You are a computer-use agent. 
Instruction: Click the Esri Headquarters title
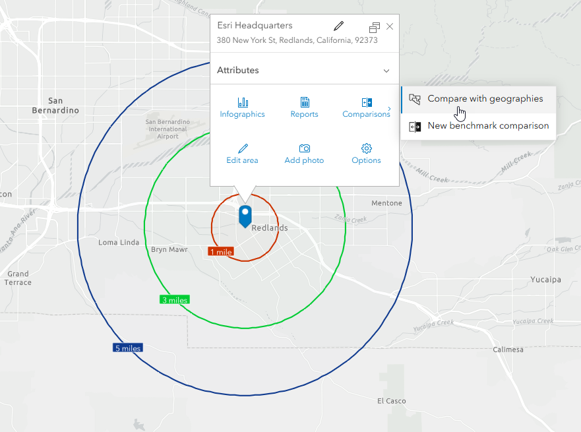255,25
